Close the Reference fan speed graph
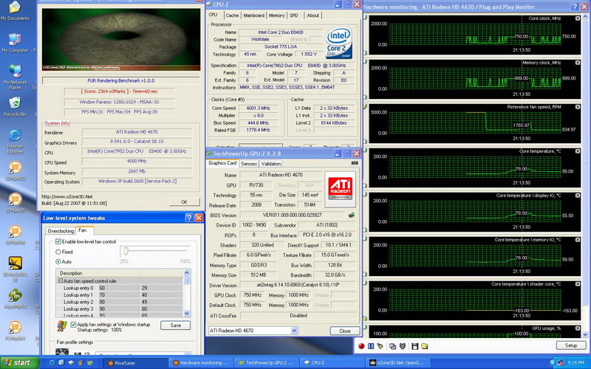This screenshot has width=591, height=369. [x=578, y=107]
